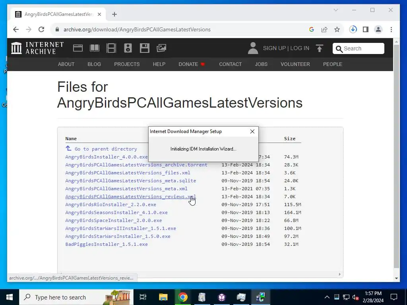Open the notification center icon
This screenshot has height=305, width=407.
point(394,297)
